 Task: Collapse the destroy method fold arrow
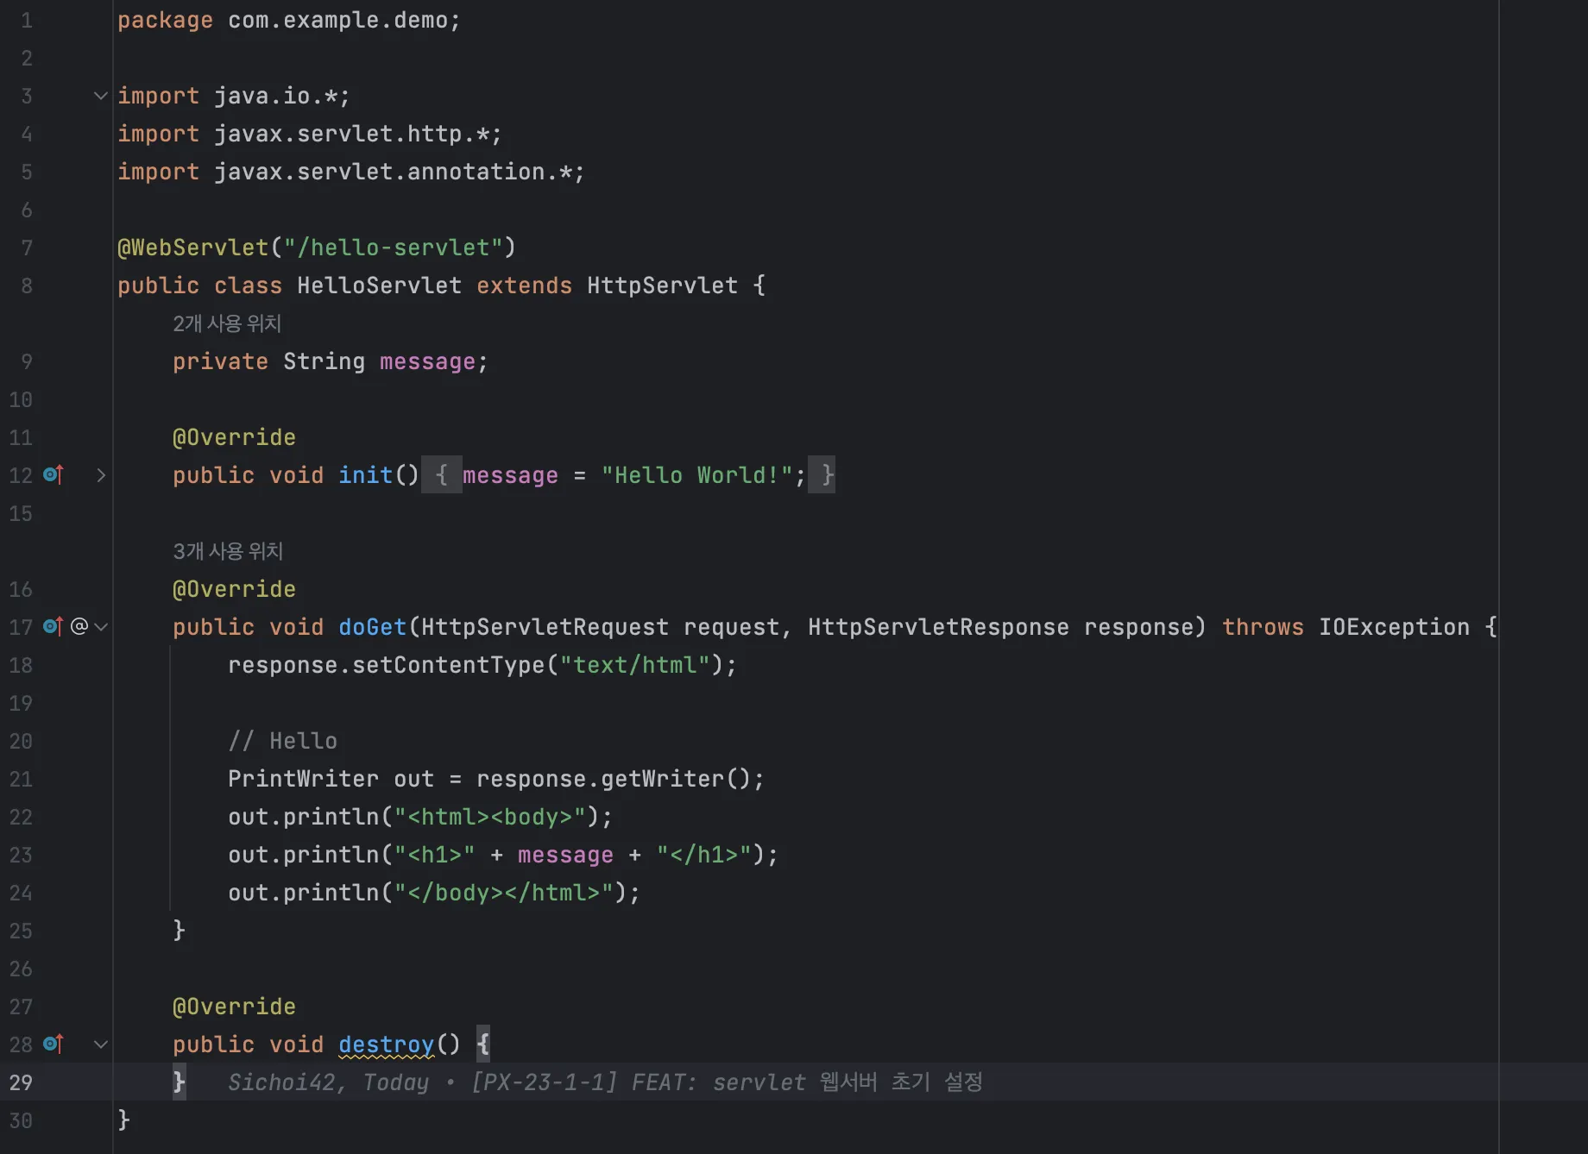click(x=101, y=1044)
